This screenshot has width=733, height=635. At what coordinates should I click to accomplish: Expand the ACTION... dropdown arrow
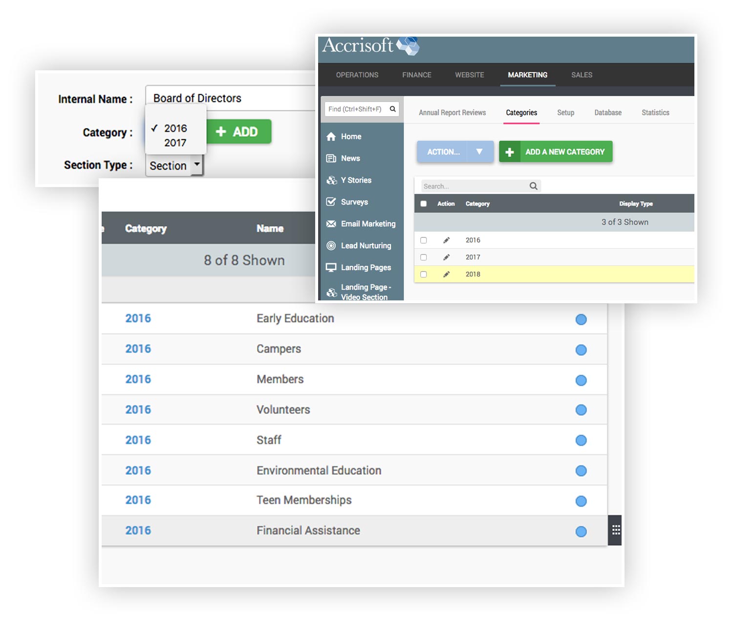tap(479, 152)
